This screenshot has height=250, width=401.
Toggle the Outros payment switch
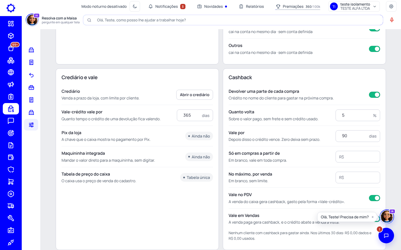[375, 49]
